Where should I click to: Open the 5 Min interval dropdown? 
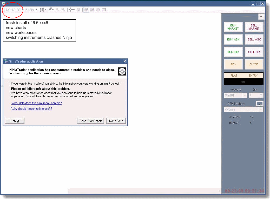point(31,10)
